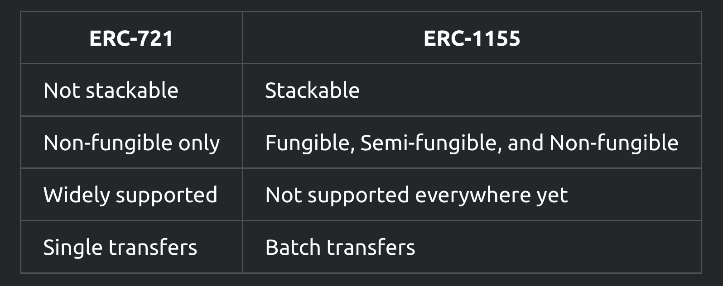
Task: Select the 'Single transfers' cell
Action: pyautogui.click(x=131, y=247)
